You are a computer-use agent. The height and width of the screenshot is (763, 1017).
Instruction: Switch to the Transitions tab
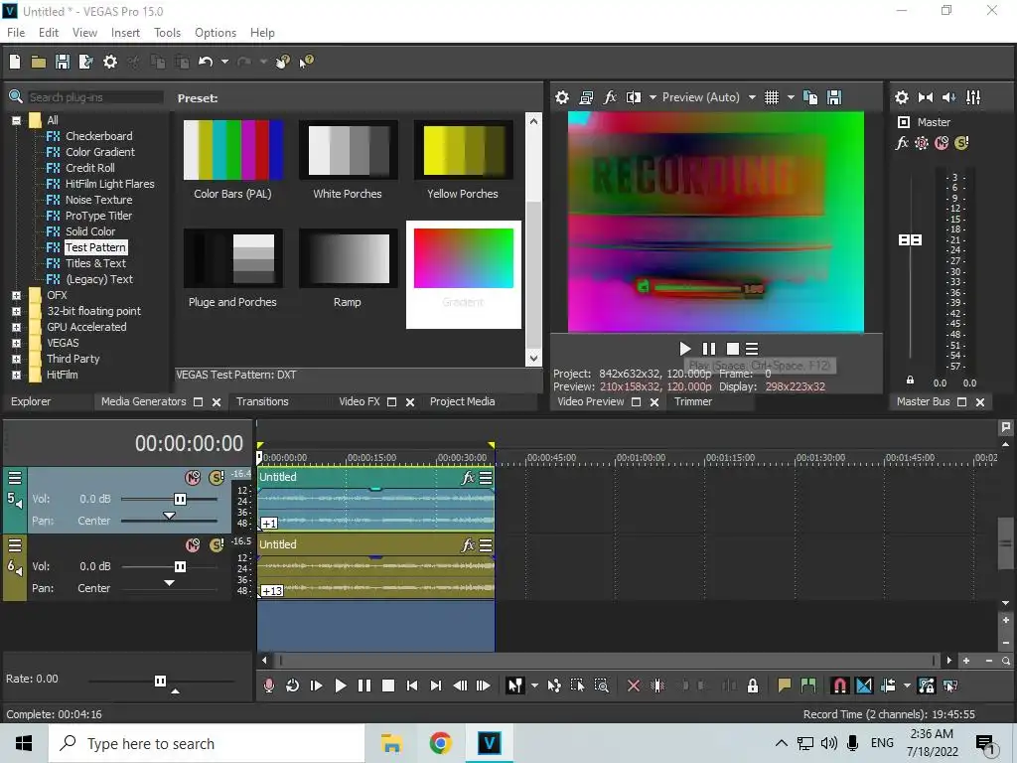pyautogui.click(x=262, y=401)
